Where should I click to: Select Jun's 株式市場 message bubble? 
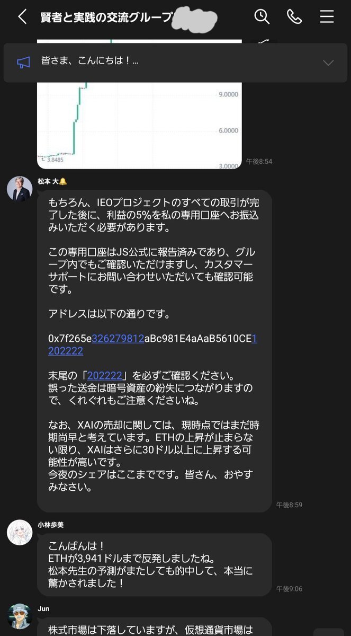point(155,626)
